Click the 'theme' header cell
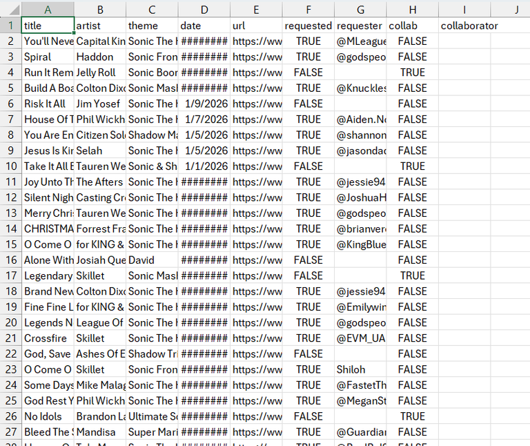The image size is (530, 446). coord(152,26)
